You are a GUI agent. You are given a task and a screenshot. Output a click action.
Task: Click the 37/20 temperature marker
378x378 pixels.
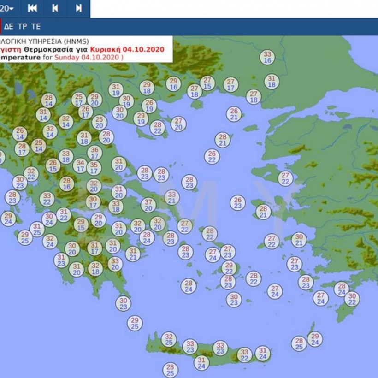tap(148, 205)
